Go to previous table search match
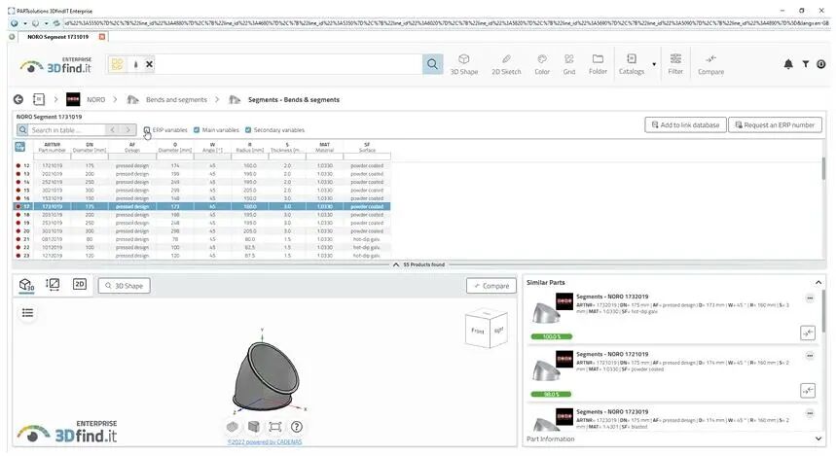This screenshot has height=456, width=836. [112, 130]
